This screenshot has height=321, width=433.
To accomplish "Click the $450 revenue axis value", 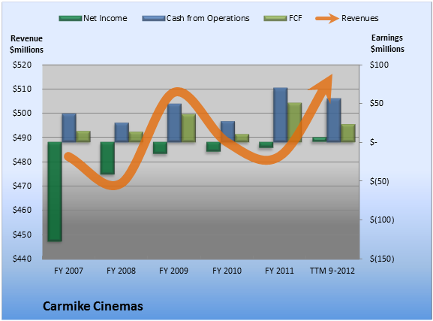I will point(22,235).
